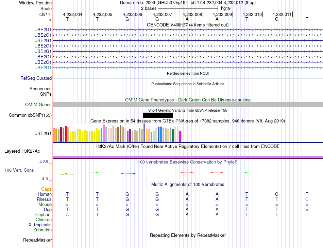Click the black Common dbSNP variant block
The image size is (323, 248).
click(x=157, y=115)
